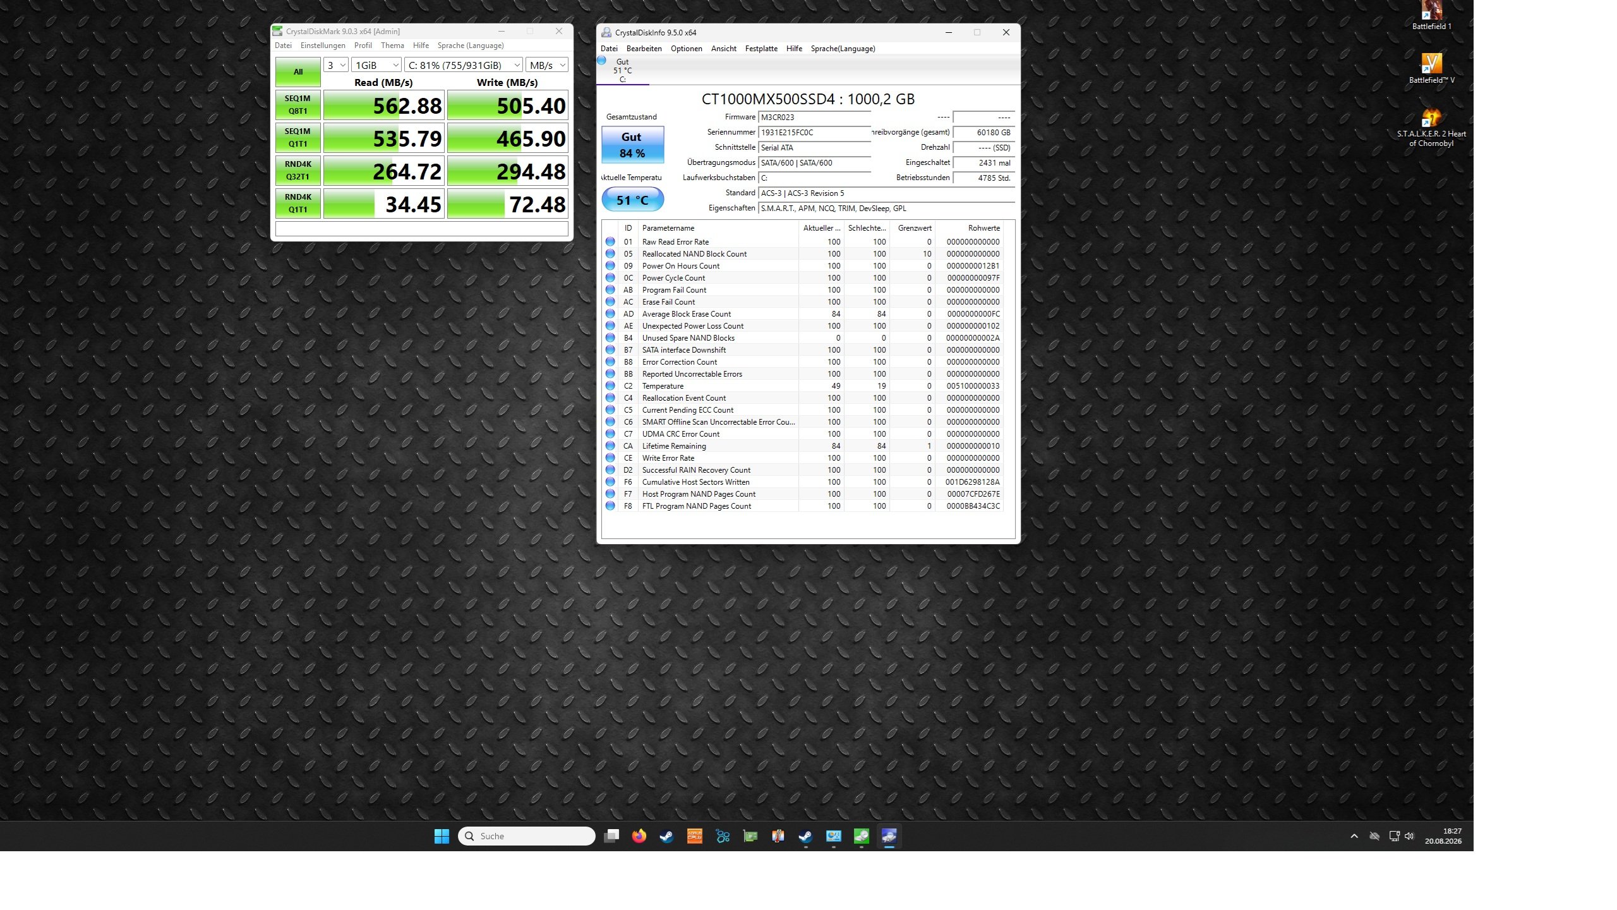Click the Firmware field M3CR023
The width and height of the screenshot is (1617, 910).
point(814,118)
